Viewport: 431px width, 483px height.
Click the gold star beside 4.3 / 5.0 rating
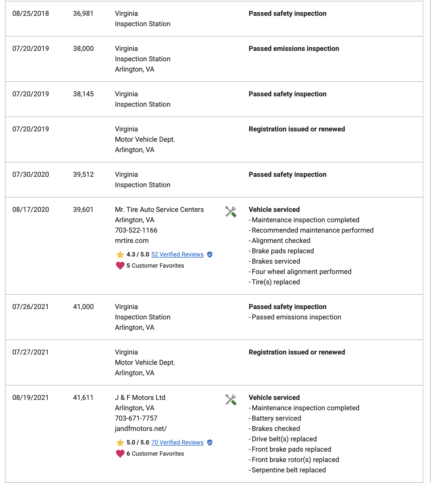point(120,254)
